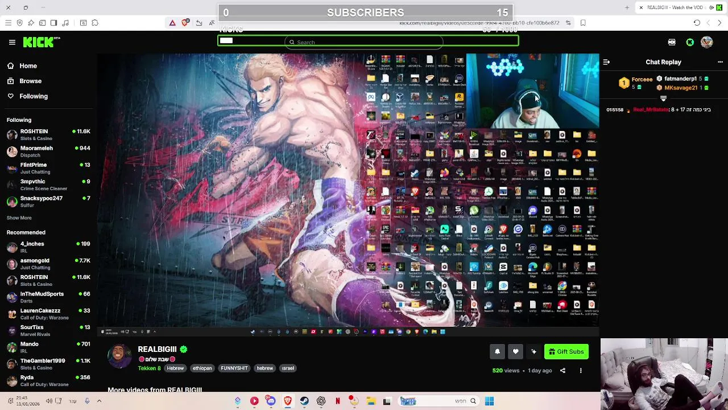Open the Tekken 8 category link
This screenshot has height=410, width=728.
(150, 368)
